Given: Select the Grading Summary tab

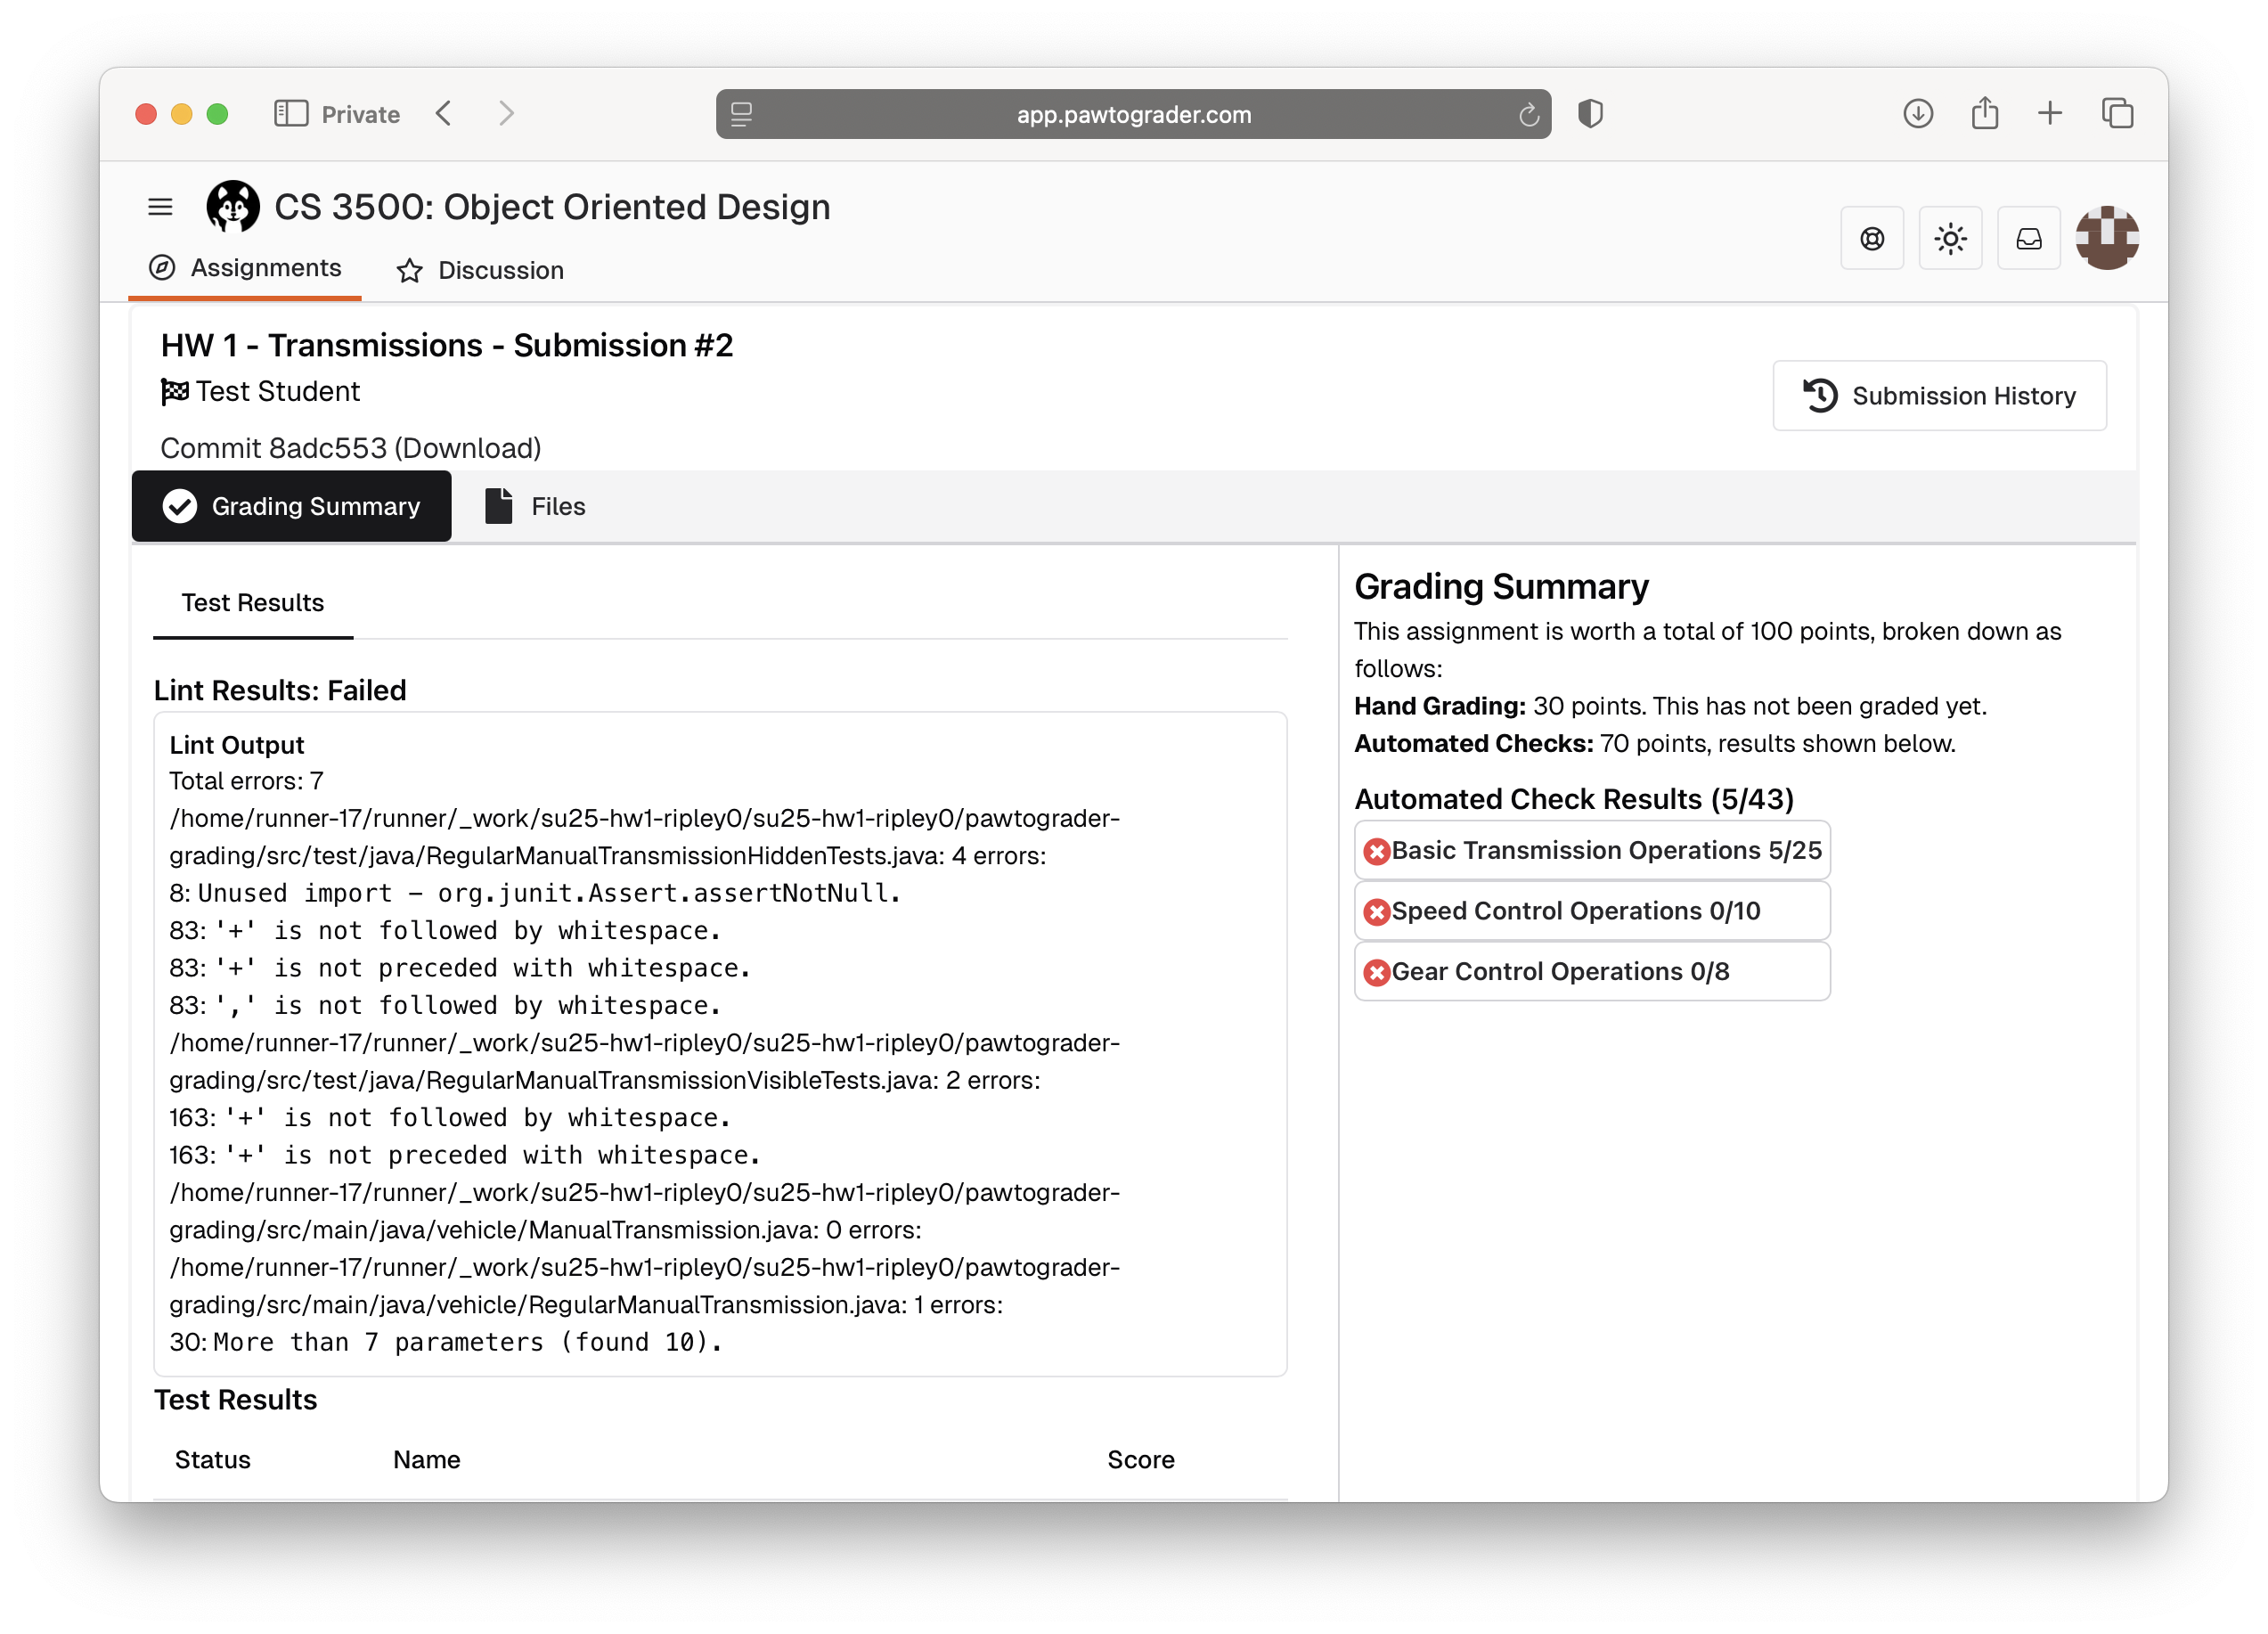Looking at the screenshot, I should pyautogui.click(x=291, y=506).
